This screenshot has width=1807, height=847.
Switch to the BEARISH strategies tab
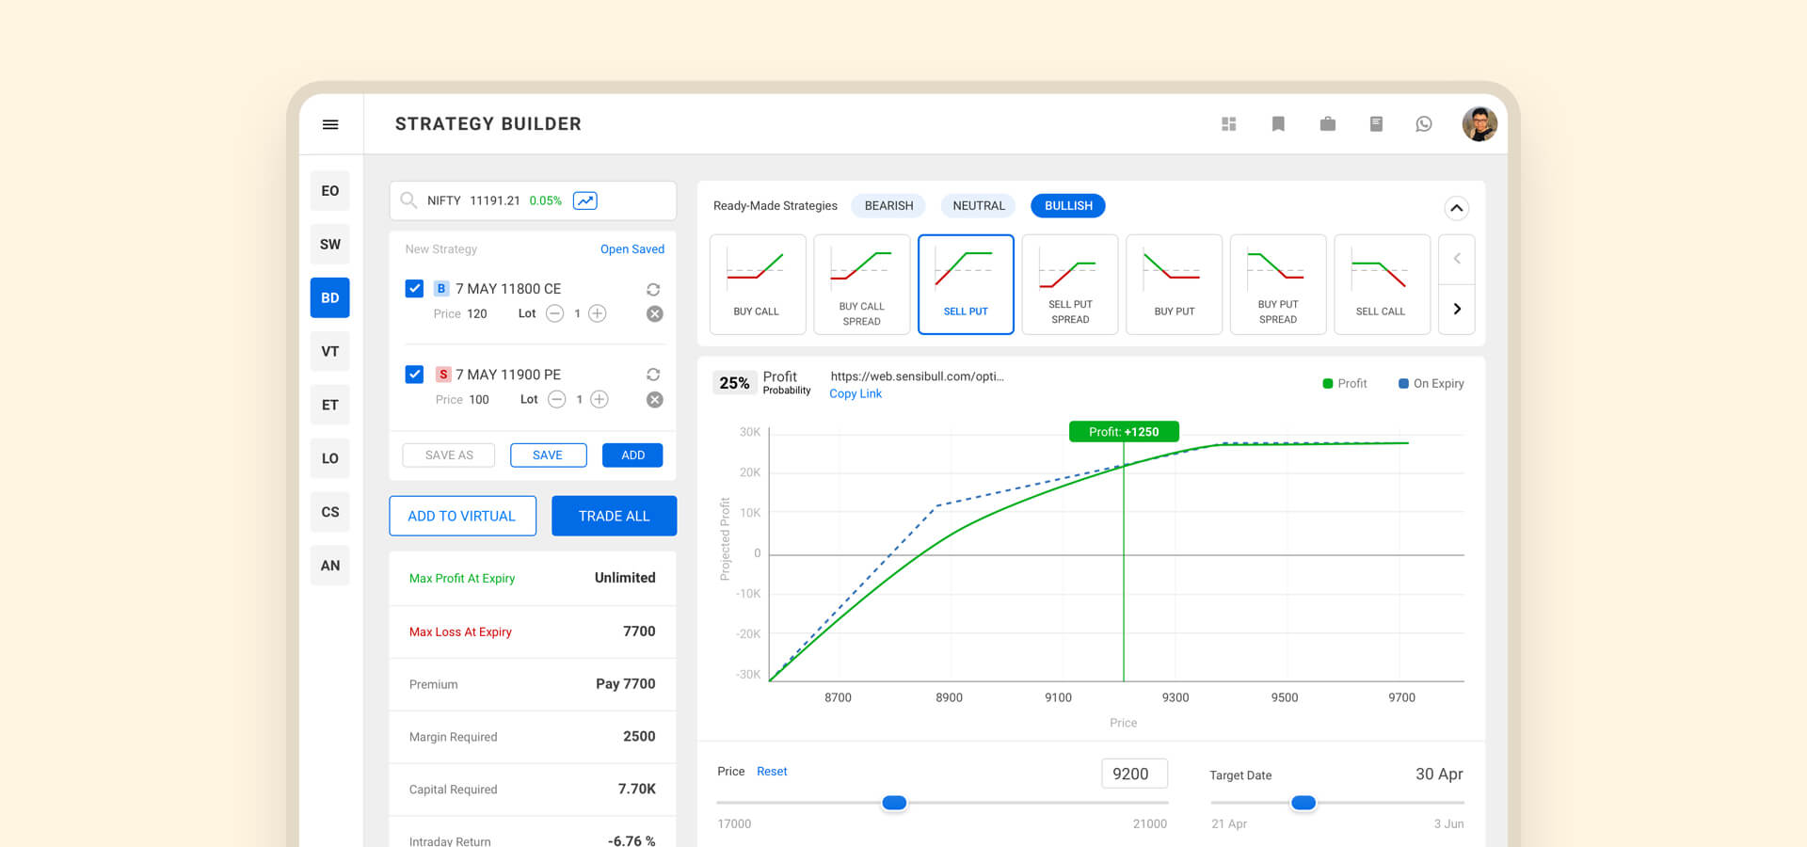(888, 206)
